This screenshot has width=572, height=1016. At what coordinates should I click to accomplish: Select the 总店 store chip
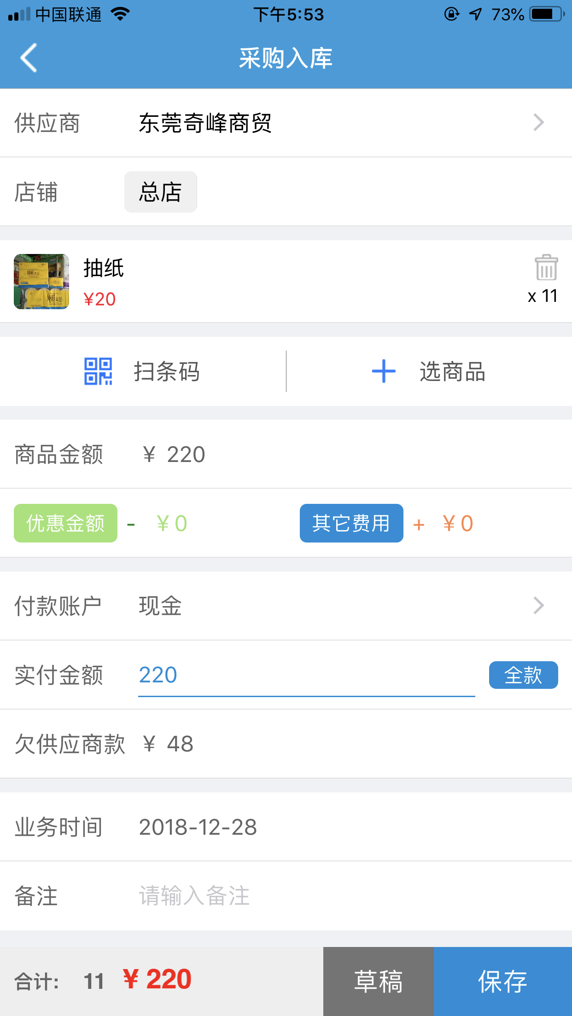point(161,192)
